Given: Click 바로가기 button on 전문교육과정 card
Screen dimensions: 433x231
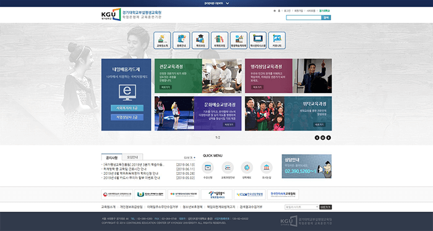Looking at the screenshot, I should tap(166, 87).
